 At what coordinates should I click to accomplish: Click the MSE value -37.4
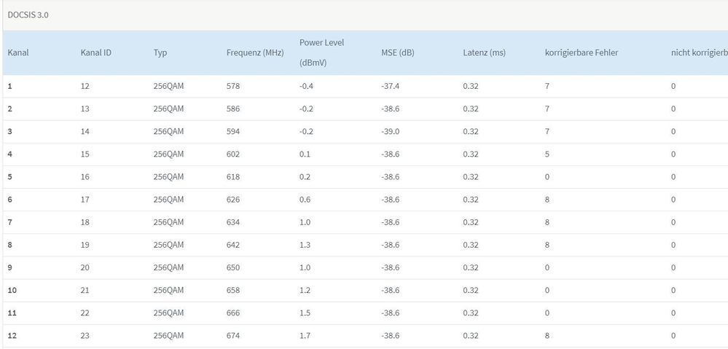tap(390, 87)
